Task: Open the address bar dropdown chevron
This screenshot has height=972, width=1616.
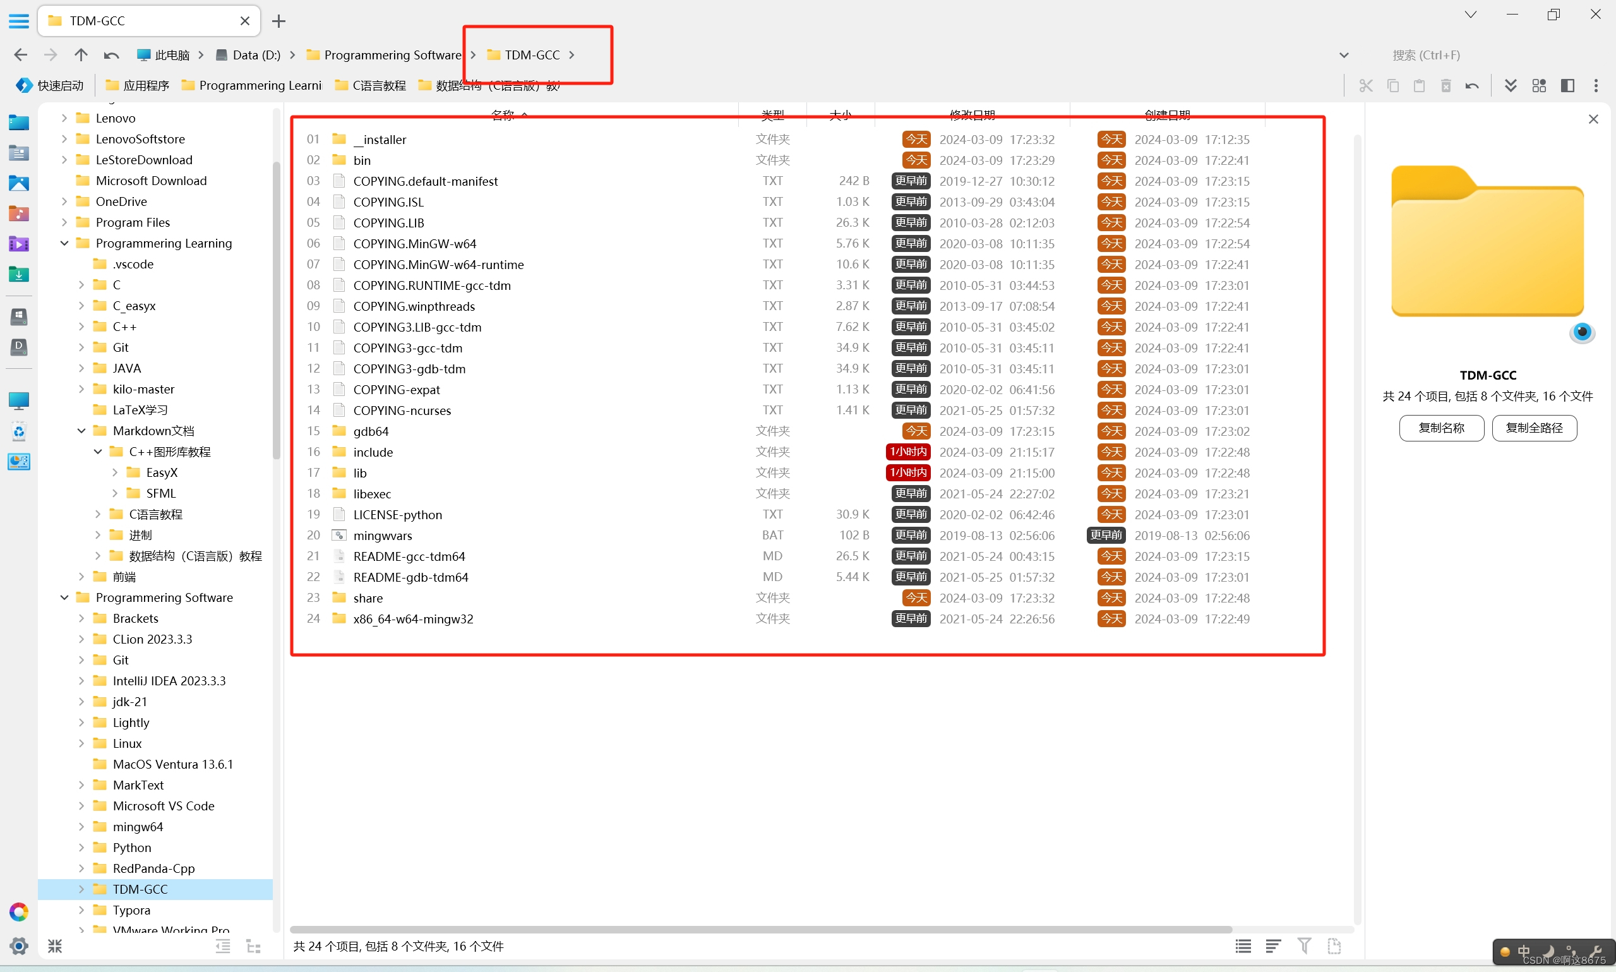Action: point(1344,54)
